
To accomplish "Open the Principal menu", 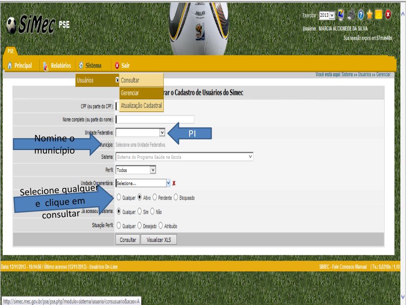I will [23, 66].
